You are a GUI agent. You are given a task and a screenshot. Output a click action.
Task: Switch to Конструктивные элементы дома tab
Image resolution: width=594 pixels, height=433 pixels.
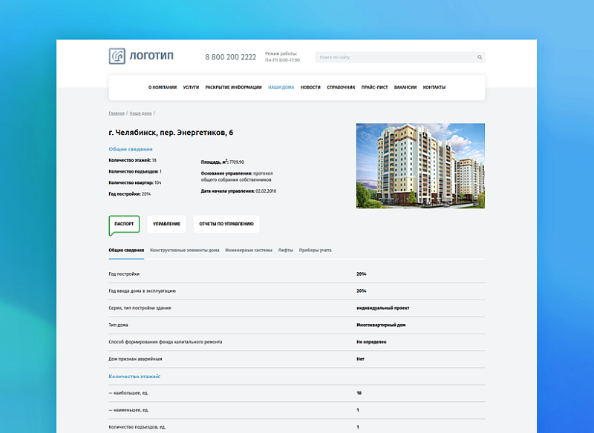[185, 251]
